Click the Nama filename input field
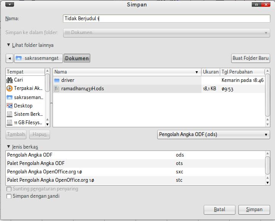 point(166,18)
